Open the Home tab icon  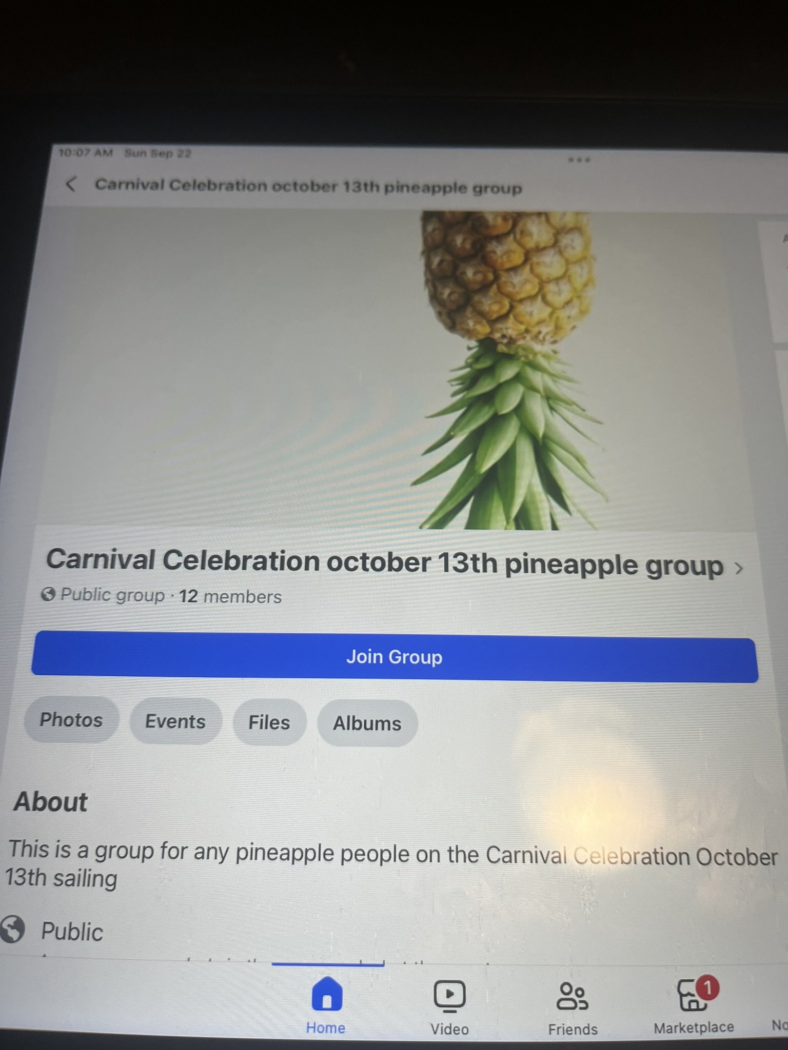click(x=327, y=994)
